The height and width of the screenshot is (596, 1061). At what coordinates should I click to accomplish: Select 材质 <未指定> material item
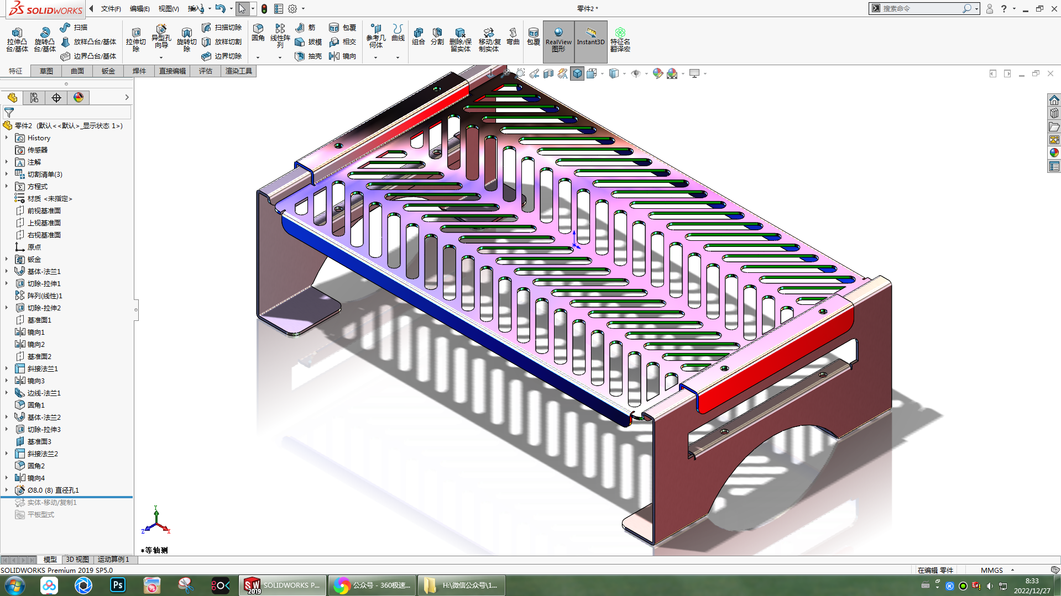pos(50,198)
